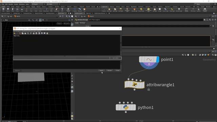The width and height of the screenshot is (217, 122).
Task: Switch to the Geometry Spreadsheet pane tab
Action: tap(50, 13)
